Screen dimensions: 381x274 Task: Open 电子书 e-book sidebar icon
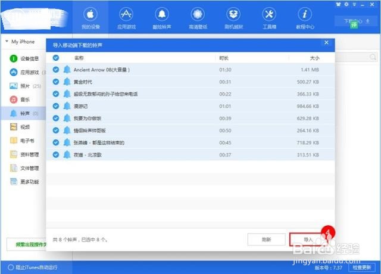click(14, 141)
